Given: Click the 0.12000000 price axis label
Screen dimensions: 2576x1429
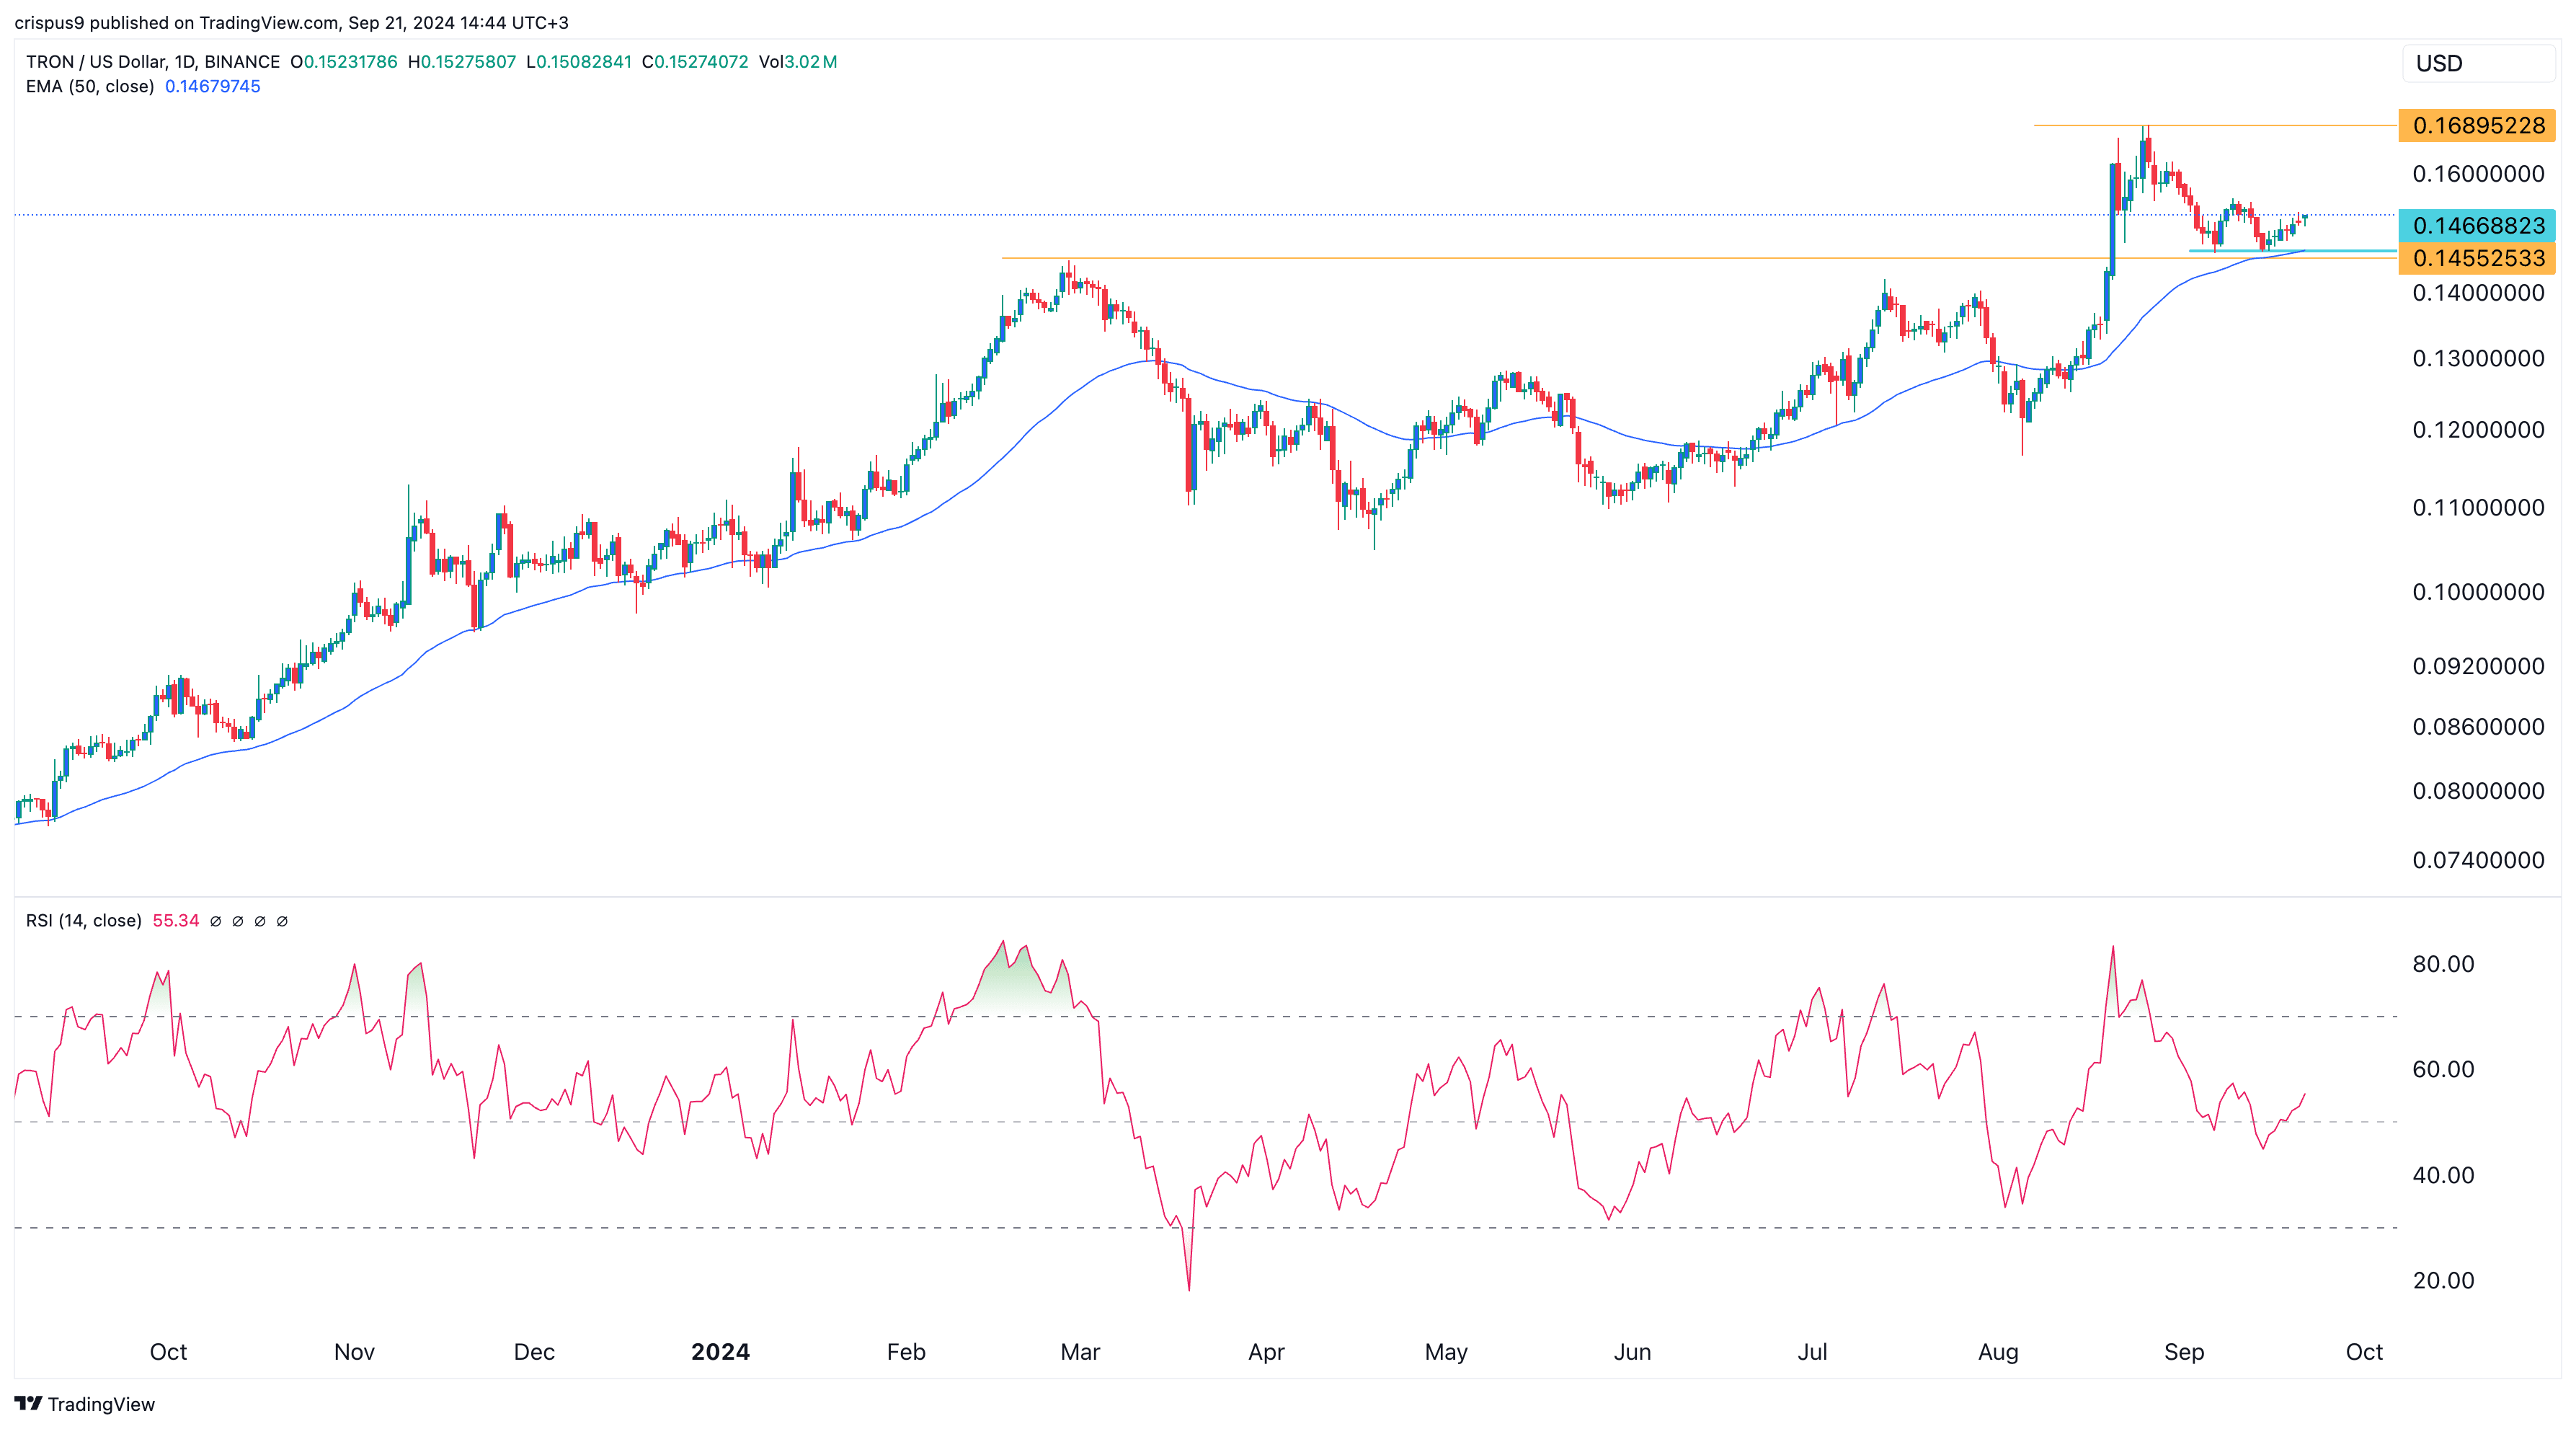Looking at the screenshot, I should [x=2478, y=430].
